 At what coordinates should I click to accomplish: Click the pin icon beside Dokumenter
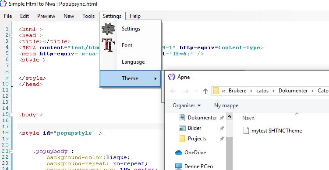pos(222,118)
